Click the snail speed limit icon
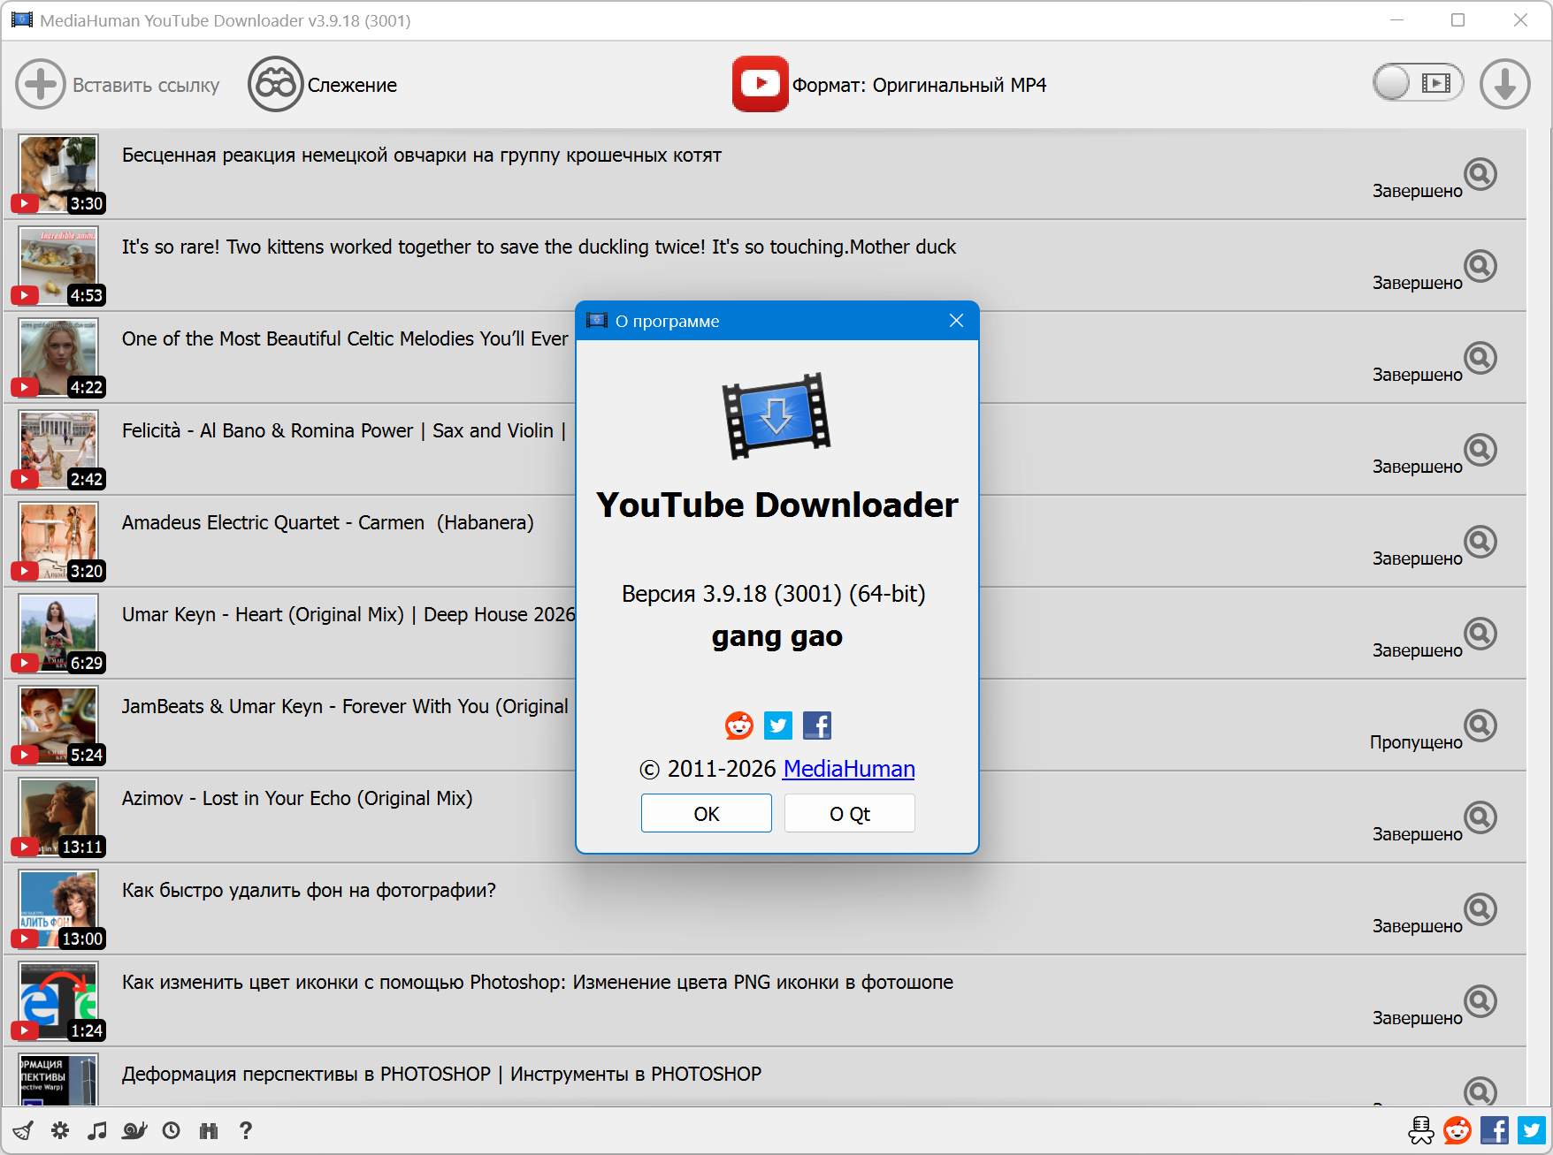 pos(134,1130)
